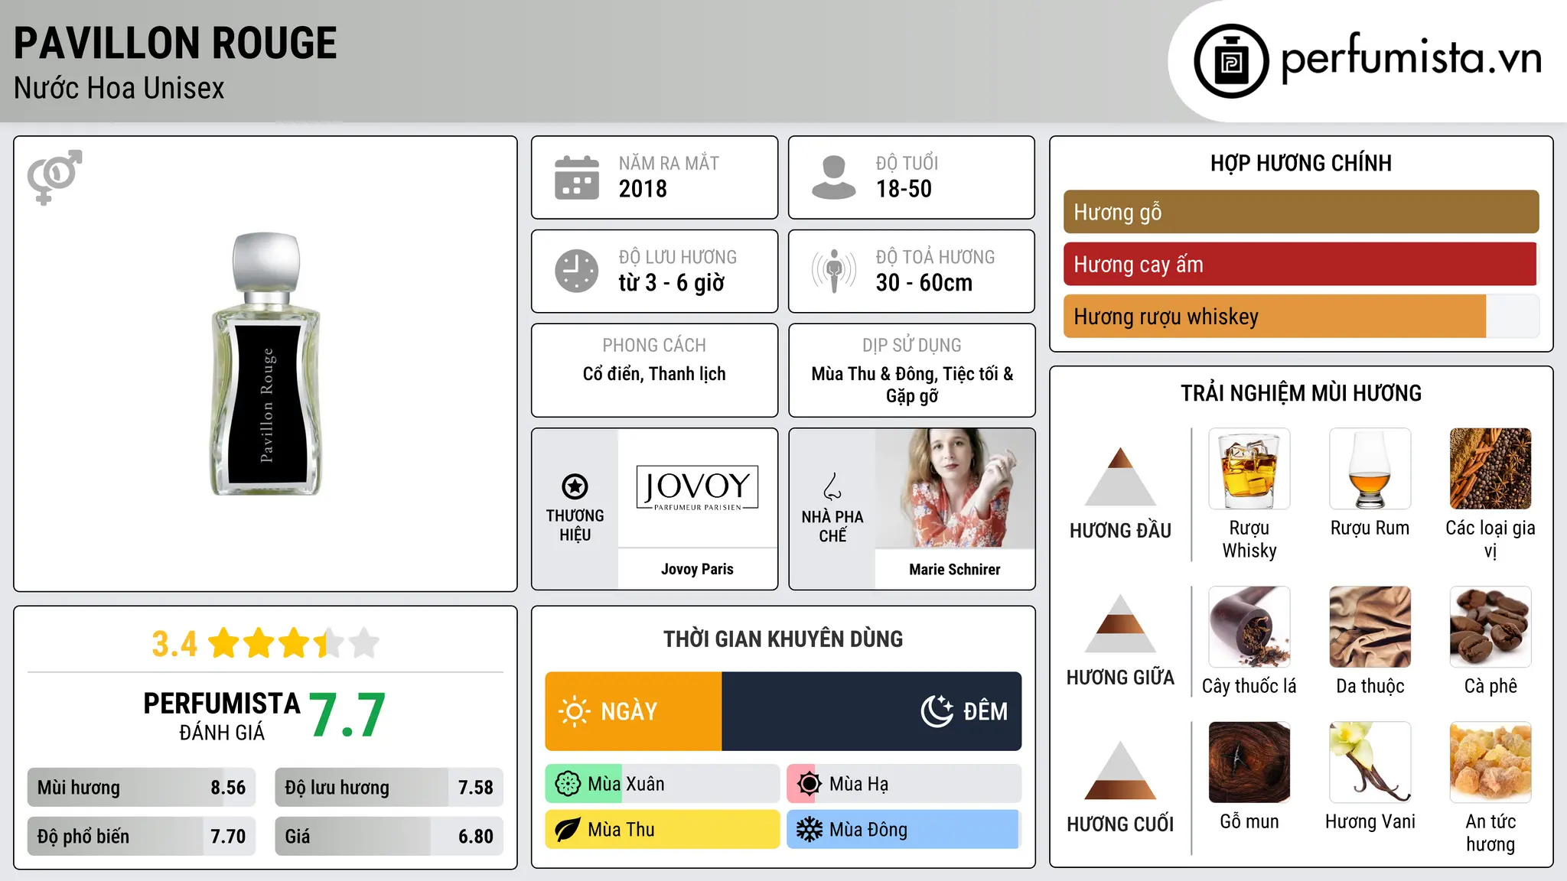Screen dimensions: 1567x881
Task: Click the Độ lưu hương 7.58 score bar
Action: [x=389, y=788]
